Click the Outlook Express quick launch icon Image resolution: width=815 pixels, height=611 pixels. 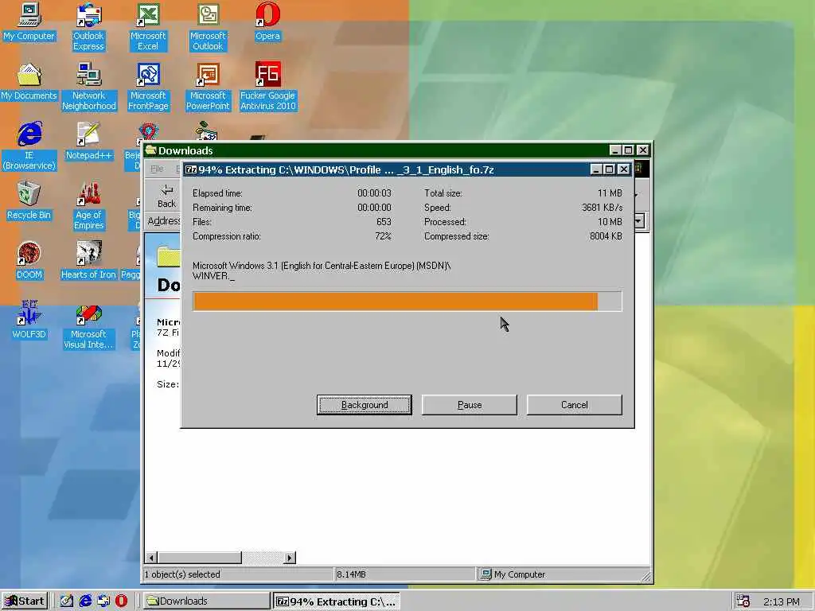pos(103,601)
